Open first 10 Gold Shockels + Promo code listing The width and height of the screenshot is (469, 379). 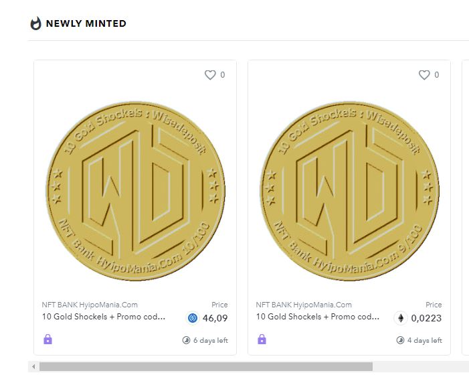coord(103,317)
